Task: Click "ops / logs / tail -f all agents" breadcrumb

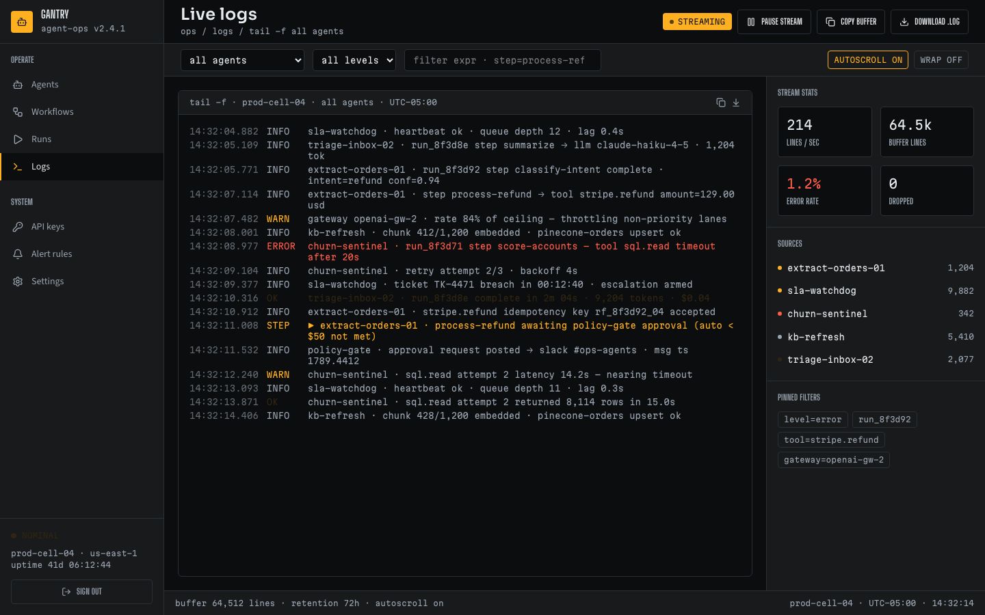Action: (x=262, y=31)
